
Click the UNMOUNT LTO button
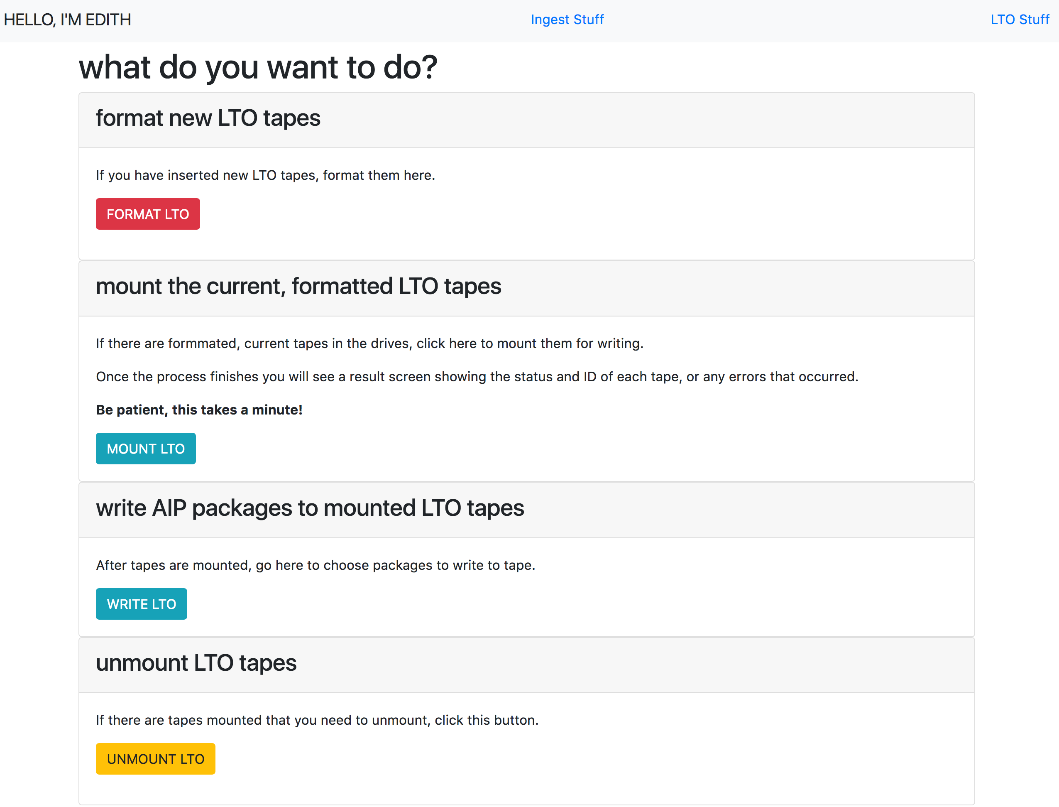pos(156,759)
